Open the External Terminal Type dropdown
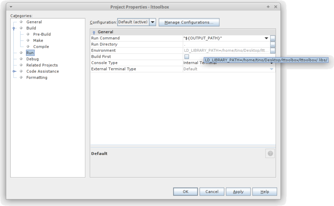The image size is (334, 206). pos(271,69)
